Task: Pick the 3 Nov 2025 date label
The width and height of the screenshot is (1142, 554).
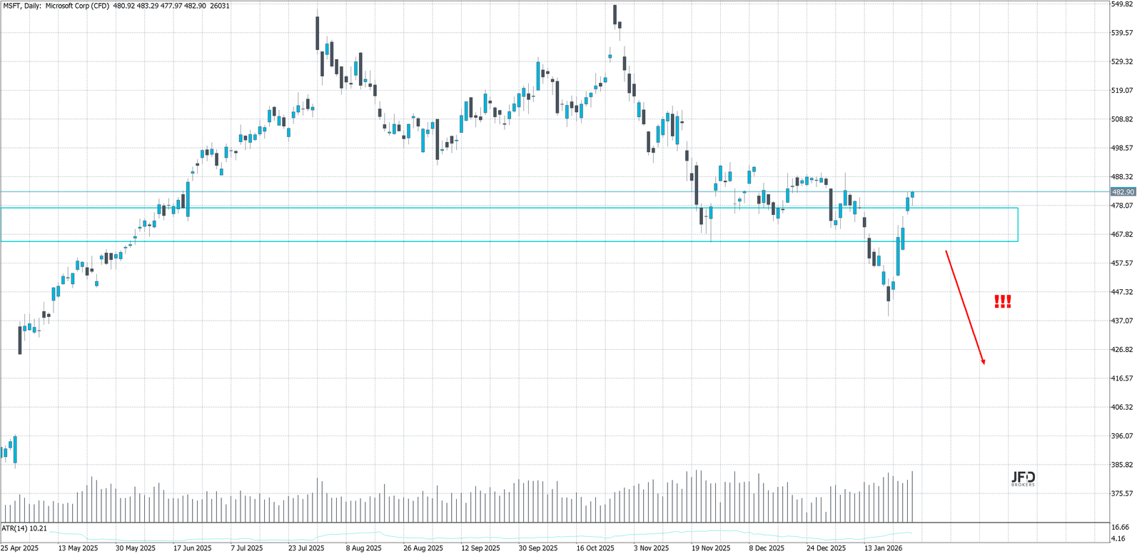Action: (x=652, y=548)
